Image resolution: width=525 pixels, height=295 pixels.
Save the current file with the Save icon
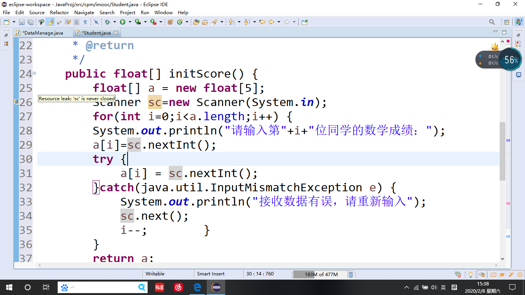coord(22,22)
